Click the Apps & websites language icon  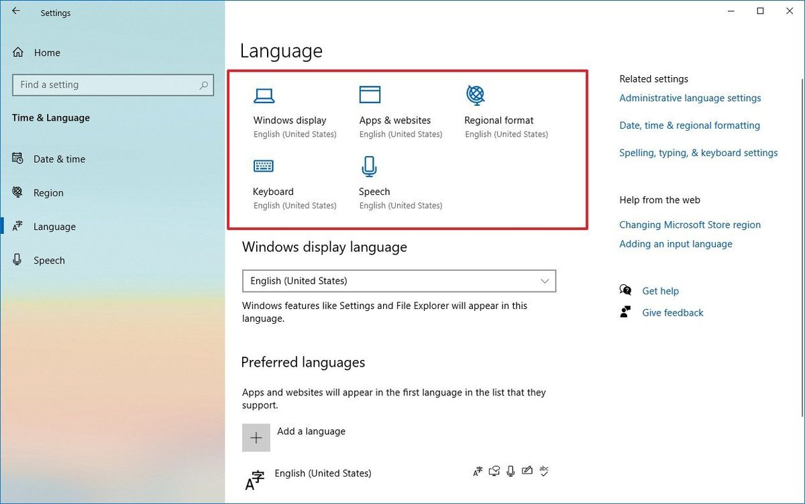(x=370, y=94)
